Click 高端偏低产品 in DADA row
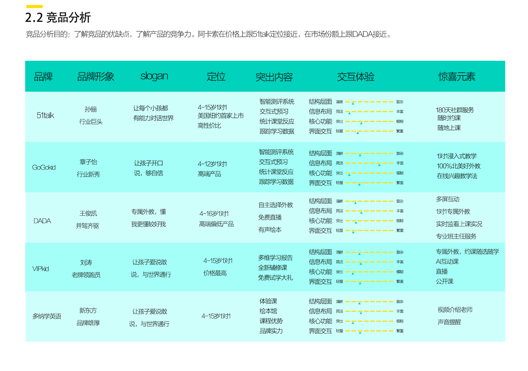Screen dimensions: 528x371 [216, 224]
